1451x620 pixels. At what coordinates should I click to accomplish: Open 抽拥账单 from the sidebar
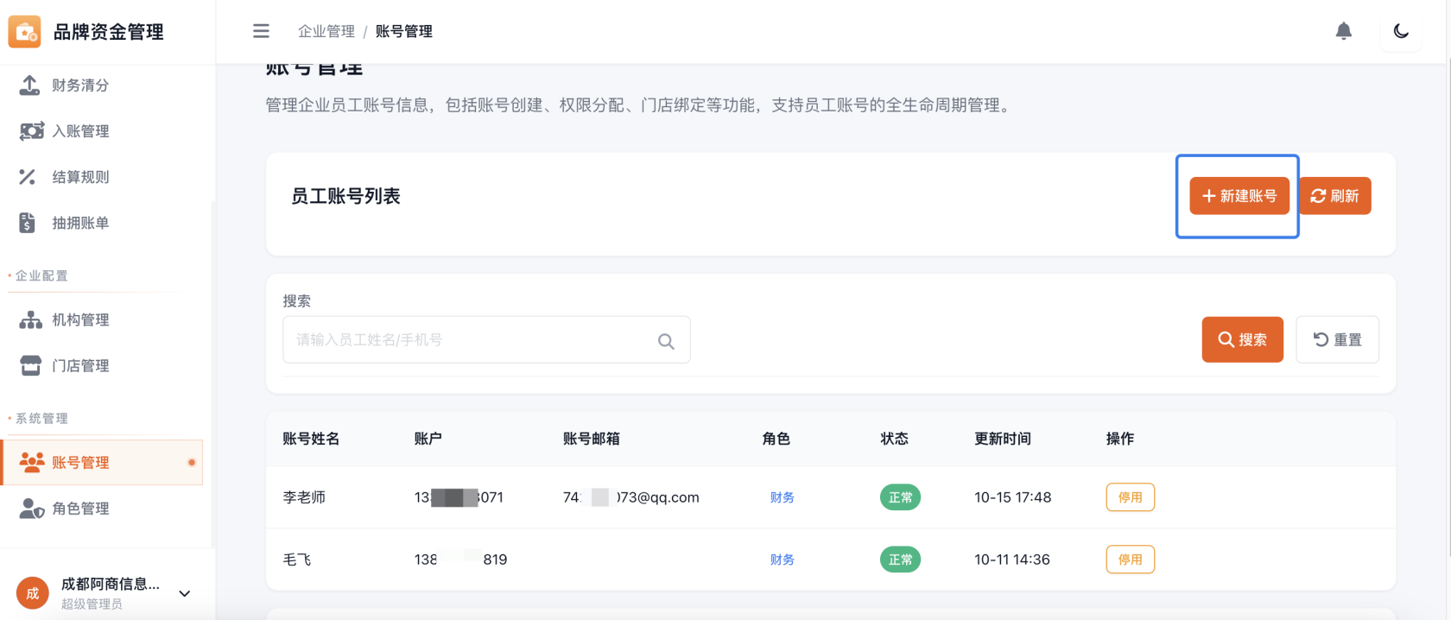click(x=79, y=223)
